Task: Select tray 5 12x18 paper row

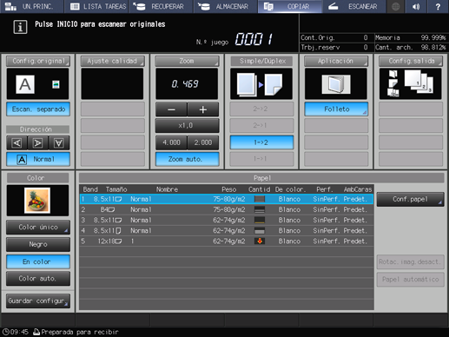Action: [227, 241]
